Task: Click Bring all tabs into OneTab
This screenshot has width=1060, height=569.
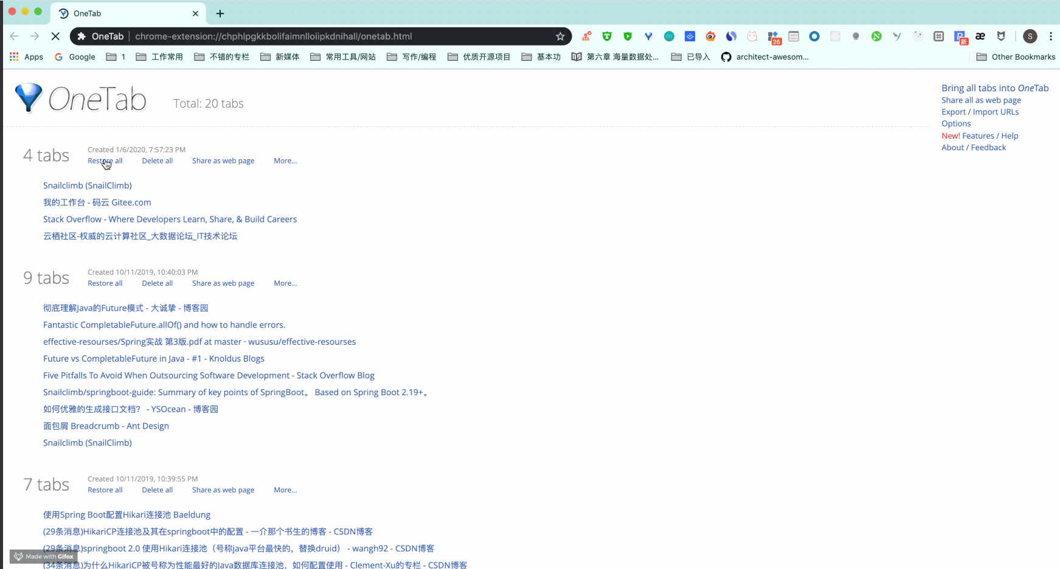Action: pyautogui.click(x=995, y=88)
